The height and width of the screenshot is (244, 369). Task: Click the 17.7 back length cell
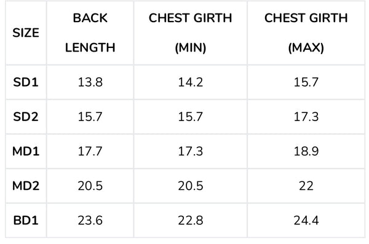pyautogui.click(x=90, y=151)
